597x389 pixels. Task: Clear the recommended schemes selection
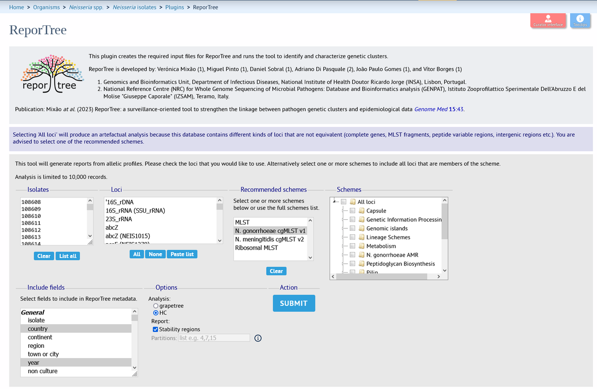276,271
